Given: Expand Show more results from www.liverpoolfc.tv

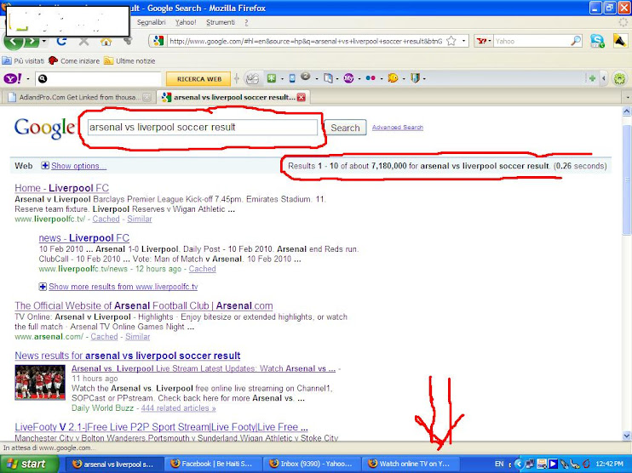Looking at the screenshot, I should coord(124,287).
